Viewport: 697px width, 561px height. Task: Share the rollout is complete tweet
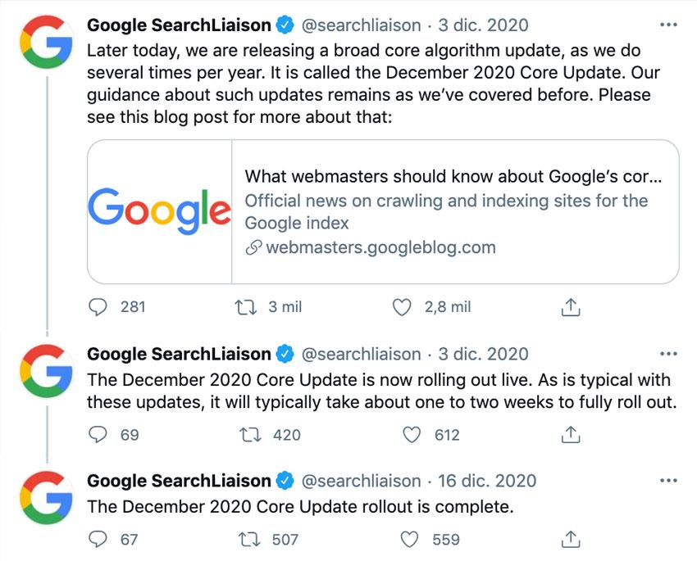click(571, 540)
